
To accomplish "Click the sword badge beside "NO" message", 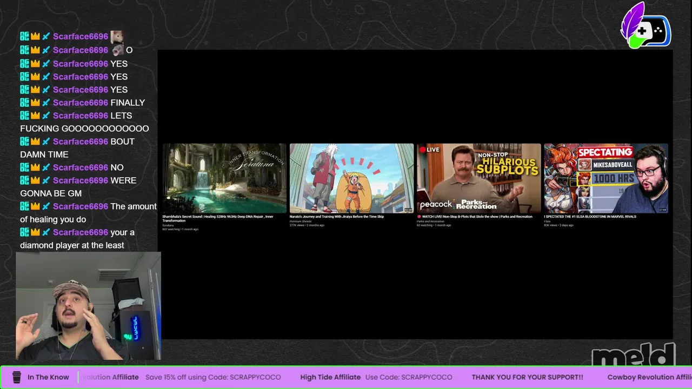I will point(46,167).
